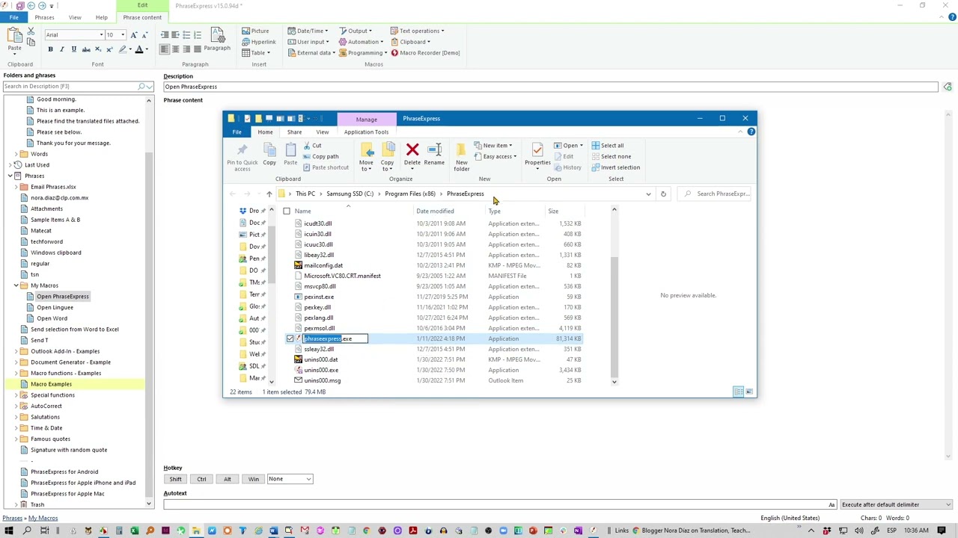Toggle Bold formatting in Font group
Viewport: 958px width, 538px height.
coord(50,49)
